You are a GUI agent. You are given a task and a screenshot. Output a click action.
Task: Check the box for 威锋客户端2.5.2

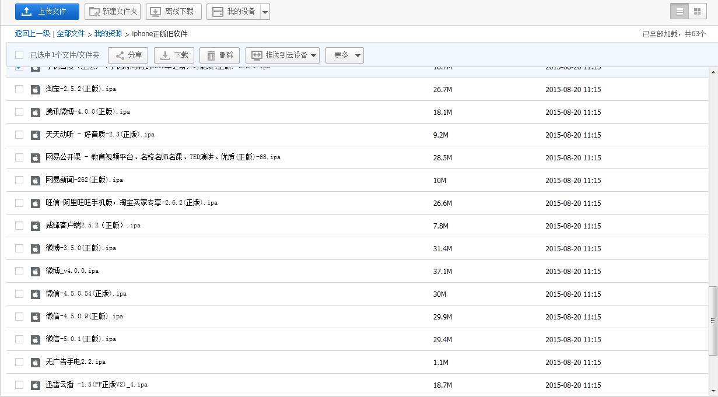pyautogui.click(x=19, y=226)
